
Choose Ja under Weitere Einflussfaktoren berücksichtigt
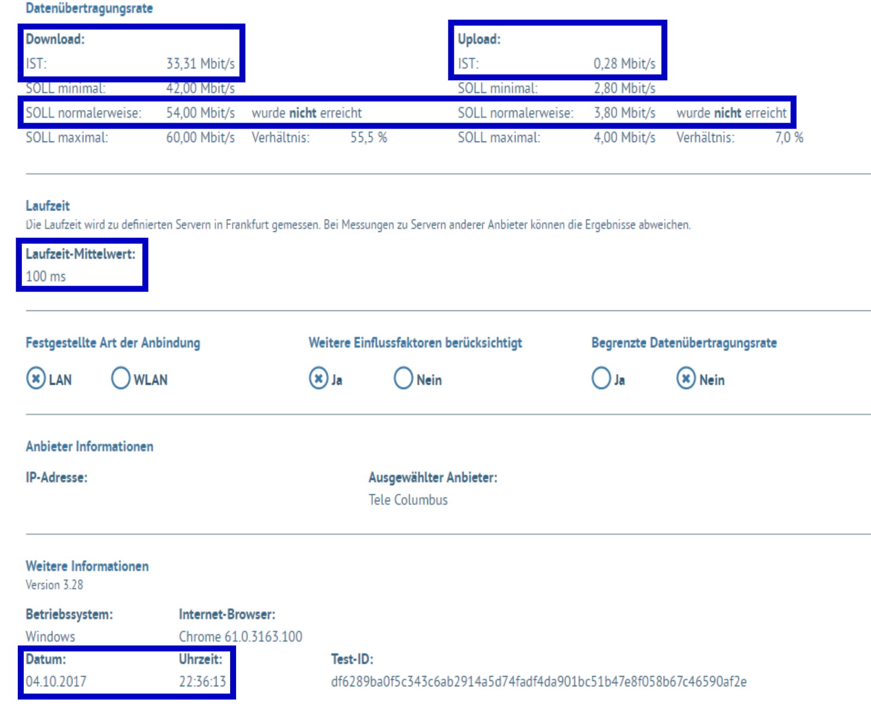click(x=319, y=379)
